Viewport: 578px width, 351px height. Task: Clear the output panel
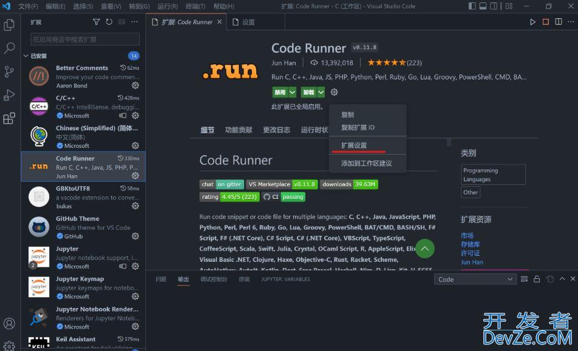point(524,279)
